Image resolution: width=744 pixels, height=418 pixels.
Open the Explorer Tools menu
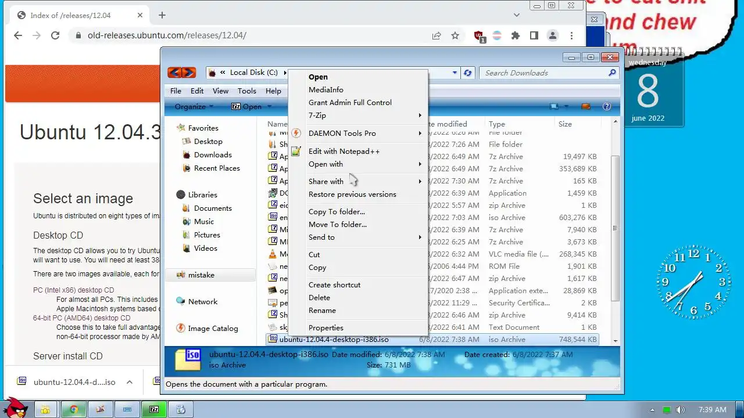coord(246,91)
